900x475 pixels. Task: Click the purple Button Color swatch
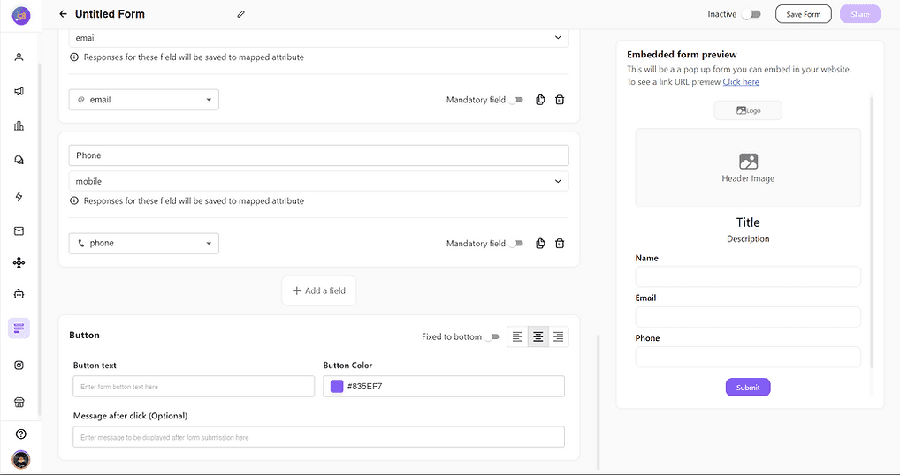coord(337,386)
